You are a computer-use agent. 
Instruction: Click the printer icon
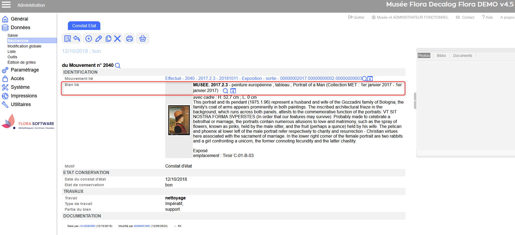(130, 39)
